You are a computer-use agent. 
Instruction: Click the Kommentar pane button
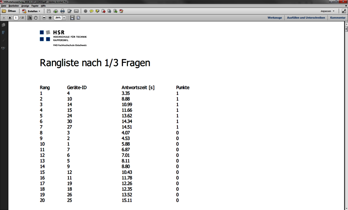pyautogui.click(x=338, y=18)
